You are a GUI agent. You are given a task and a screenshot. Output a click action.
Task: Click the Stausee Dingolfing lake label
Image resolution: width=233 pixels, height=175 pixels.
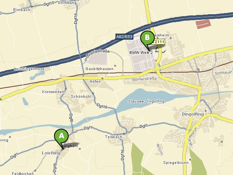(146, 101)
